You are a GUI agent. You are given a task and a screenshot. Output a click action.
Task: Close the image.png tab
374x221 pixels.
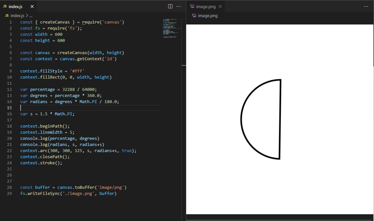(220, 6)
